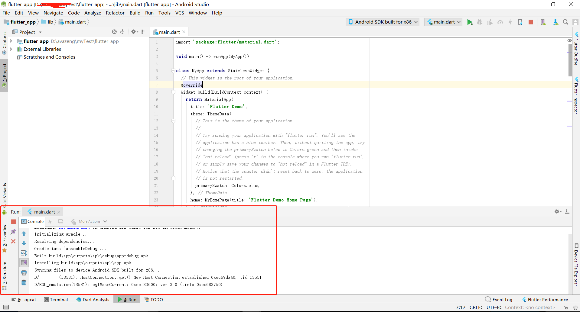Image resolution: width=580 pixels, height=312 pixels.
Task: Run the app with the green play button
Action: [x=470, y=22]
